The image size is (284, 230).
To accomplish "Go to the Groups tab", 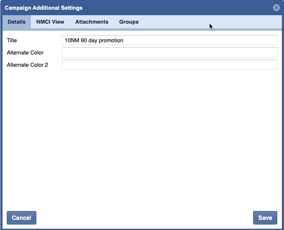I will click(x=129, y=22).
